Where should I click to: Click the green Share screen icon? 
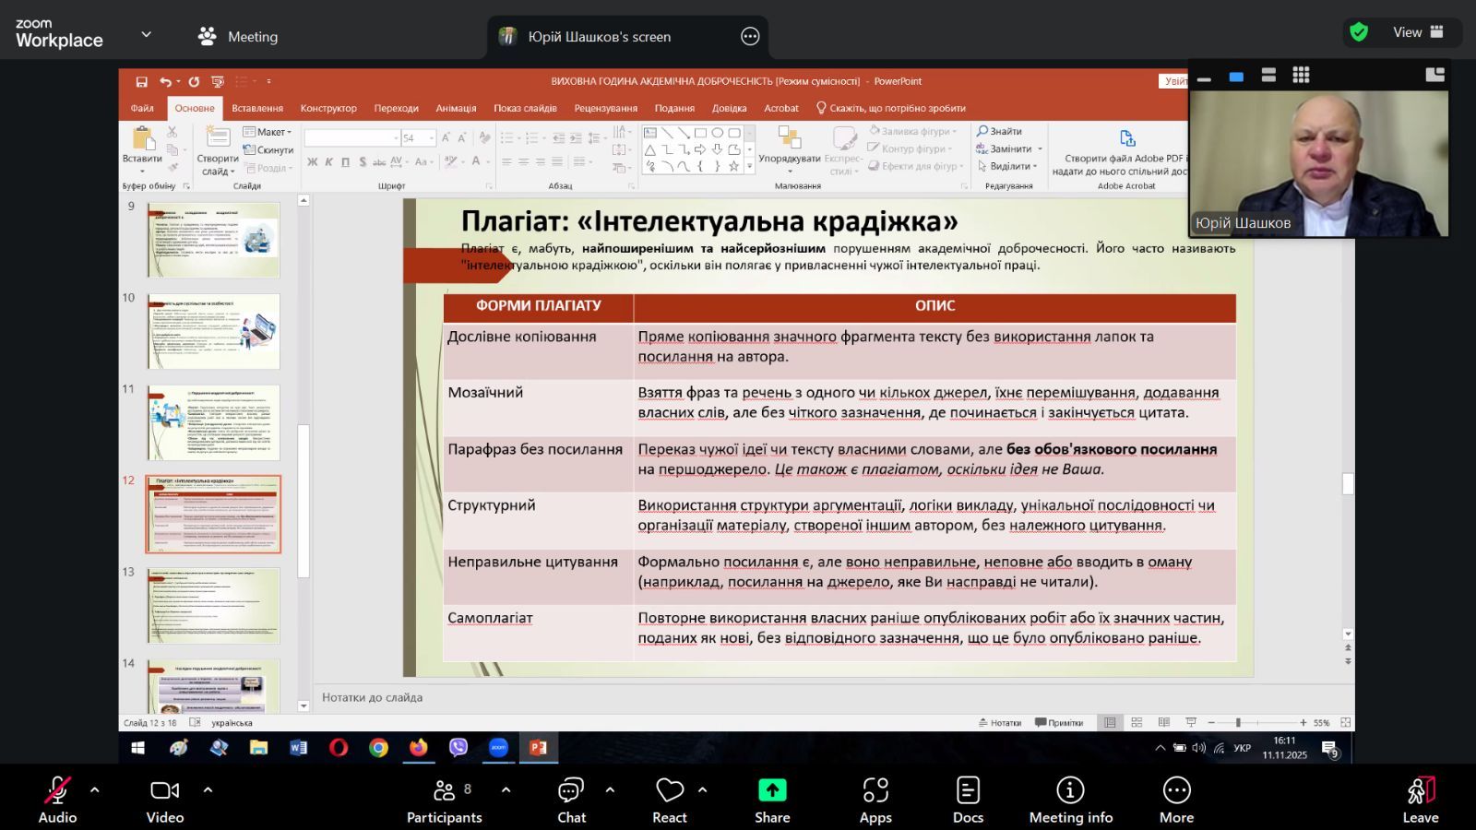(x=772, y=791)
